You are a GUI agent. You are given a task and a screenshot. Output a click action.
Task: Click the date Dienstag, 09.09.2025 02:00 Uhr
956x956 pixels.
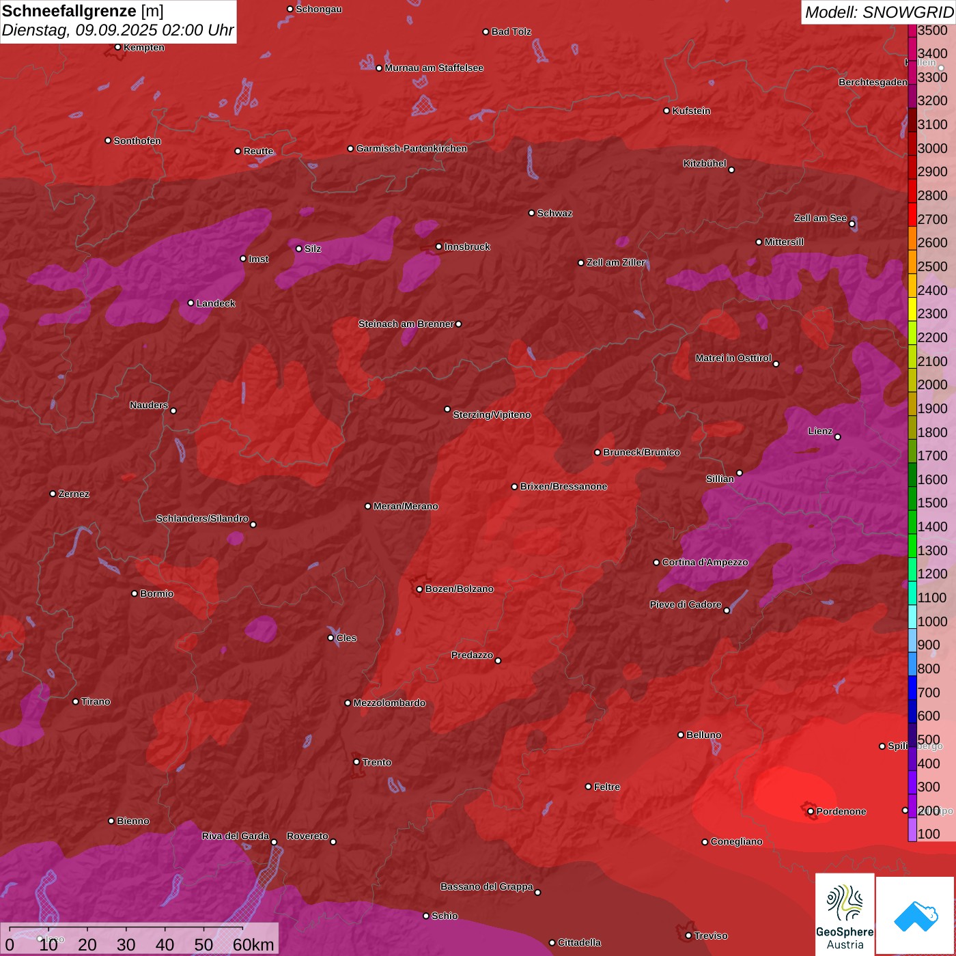pos(117,31)
